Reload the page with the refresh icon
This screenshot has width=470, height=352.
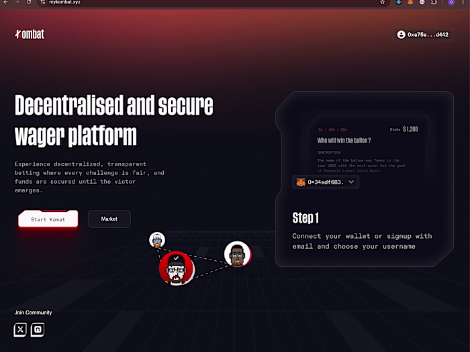point(29,2)
